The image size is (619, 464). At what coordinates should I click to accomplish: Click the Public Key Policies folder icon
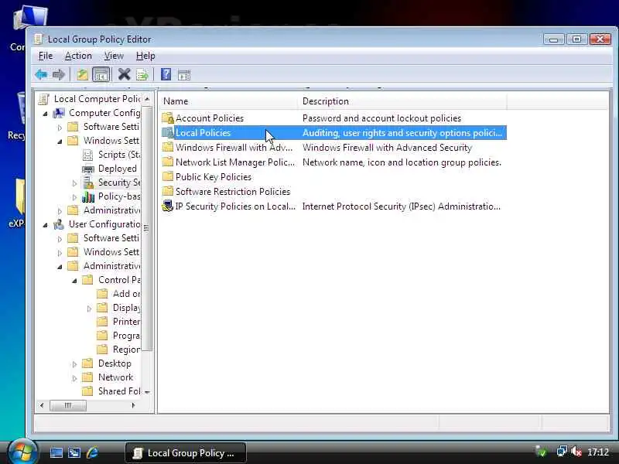[x=168, y=176]
